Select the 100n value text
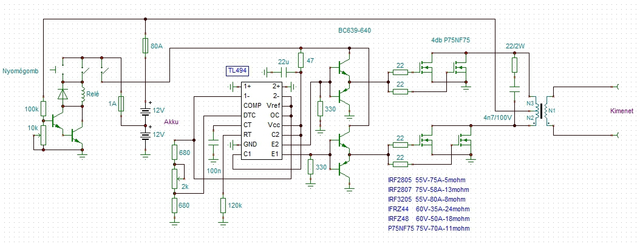Image resolution: width=640 pixels, height=244 pixels. [214, 171]
